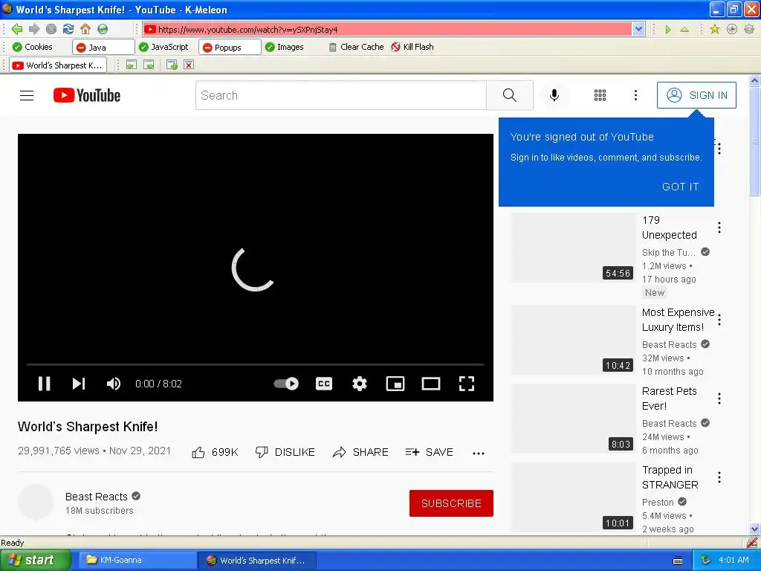Viewport: 761px width, 571px height.
Task: Dismiss the popup with GOT IT
Action: pos(681,187)
